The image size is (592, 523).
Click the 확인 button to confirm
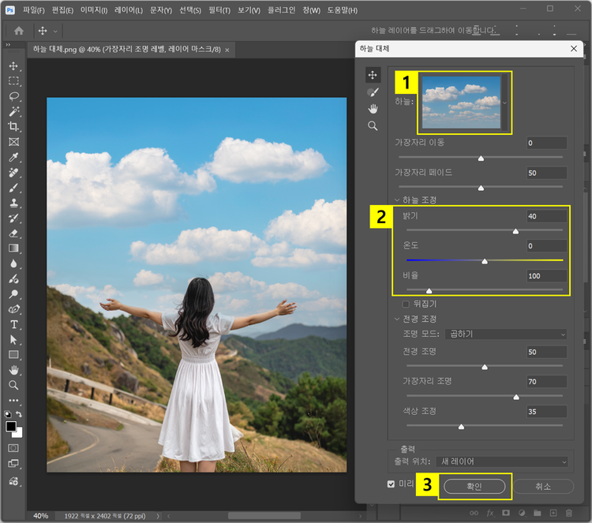click(474, 486)
